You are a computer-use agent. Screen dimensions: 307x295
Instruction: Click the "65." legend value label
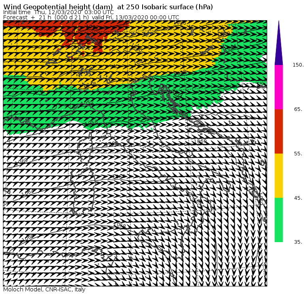click(298, 109)
